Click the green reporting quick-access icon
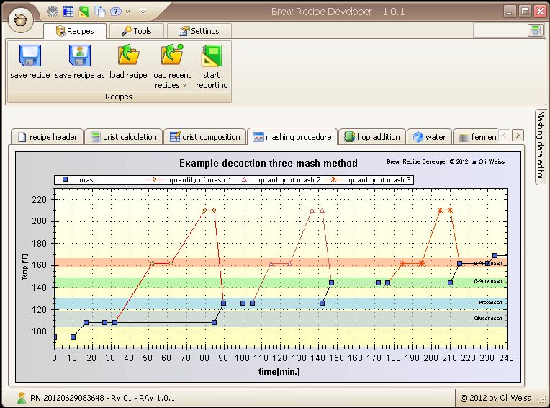Viewport: 550px width, 408px height. tap(84, 12)
